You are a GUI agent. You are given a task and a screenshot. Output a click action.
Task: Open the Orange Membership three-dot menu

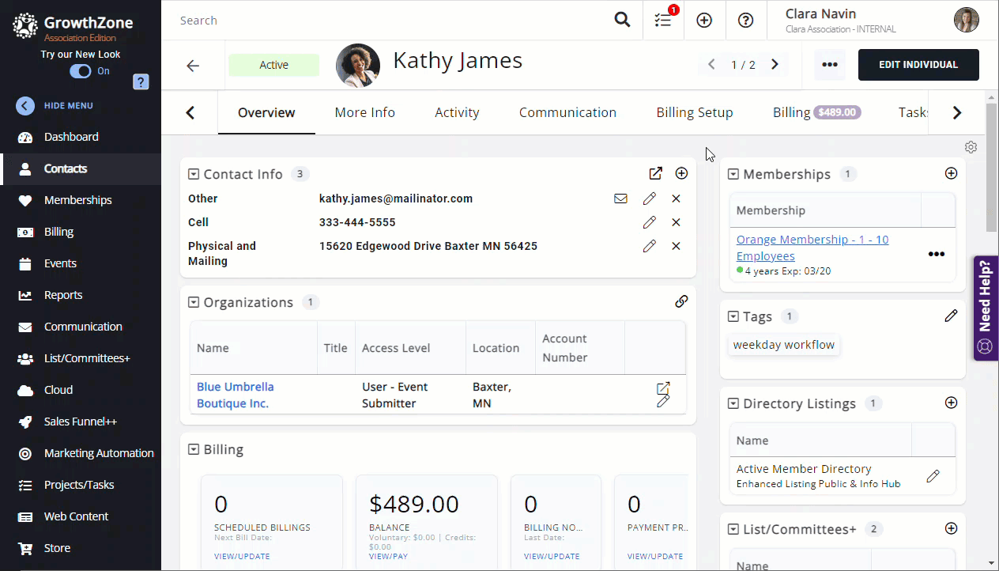936,255
